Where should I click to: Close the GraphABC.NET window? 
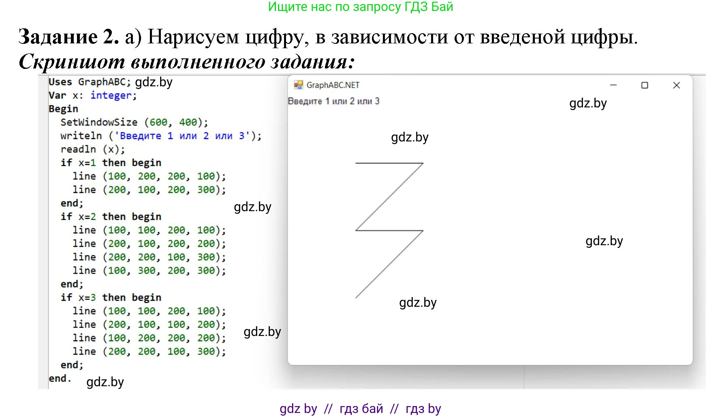pyautogui.click(x=676, y=85)
